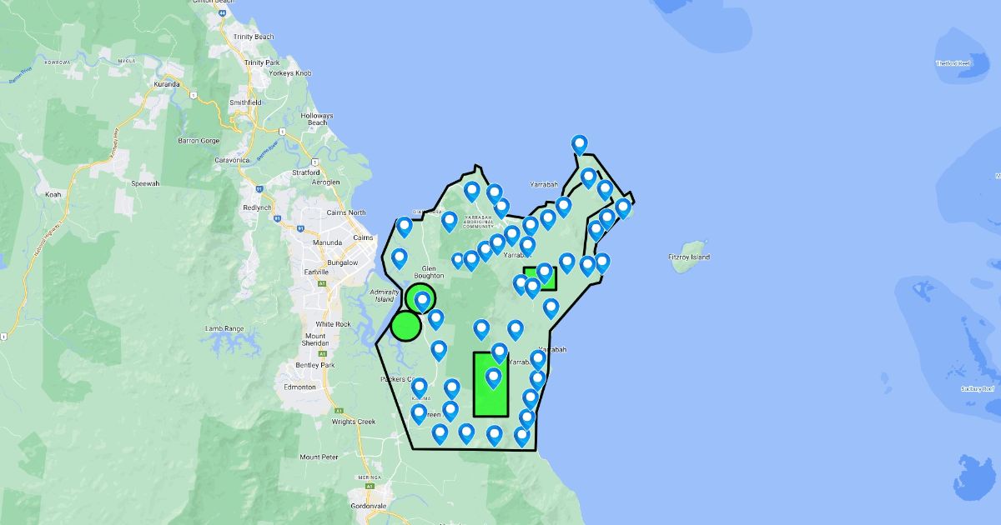Click the Caravonica label
Viewport: 1001px width, 525px height.
(x=233, y=158)
